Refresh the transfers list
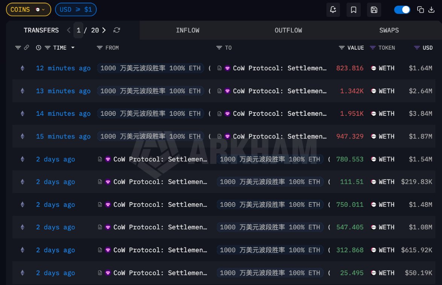This screenshot has width=442, height=285. click(117, 30)
